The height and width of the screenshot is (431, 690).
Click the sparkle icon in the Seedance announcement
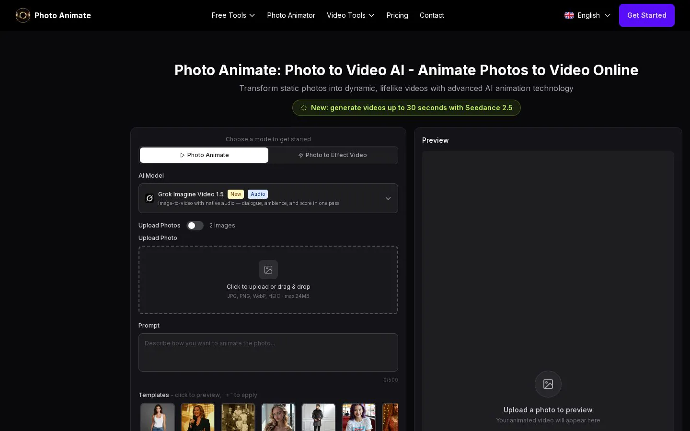coord(304,108)
